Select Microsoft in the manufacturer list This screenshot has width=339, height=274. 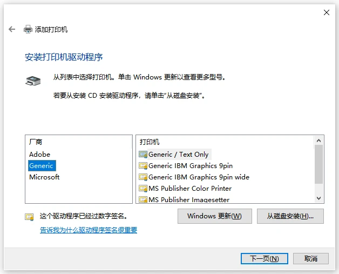[44, 177]
